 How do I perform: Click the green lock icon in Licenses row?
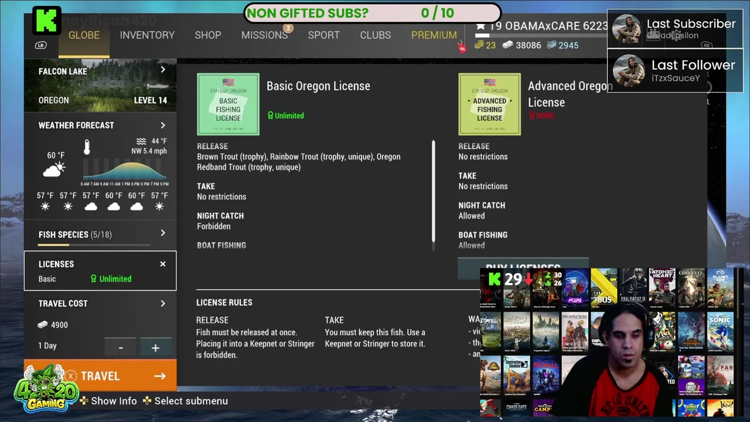[x=93, y=279]
